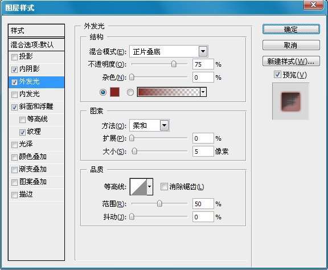Enable the 渐变叠加 checkbox
The width and height of the screenshot is (328, 270).
tap(14, 170)
